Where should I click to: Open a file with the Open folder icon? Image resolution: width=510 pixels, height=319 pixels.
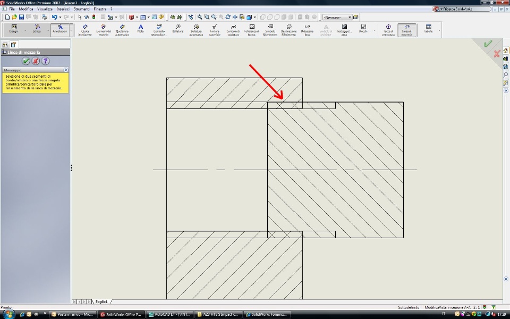pyautogui.click(x=14, y=17)
